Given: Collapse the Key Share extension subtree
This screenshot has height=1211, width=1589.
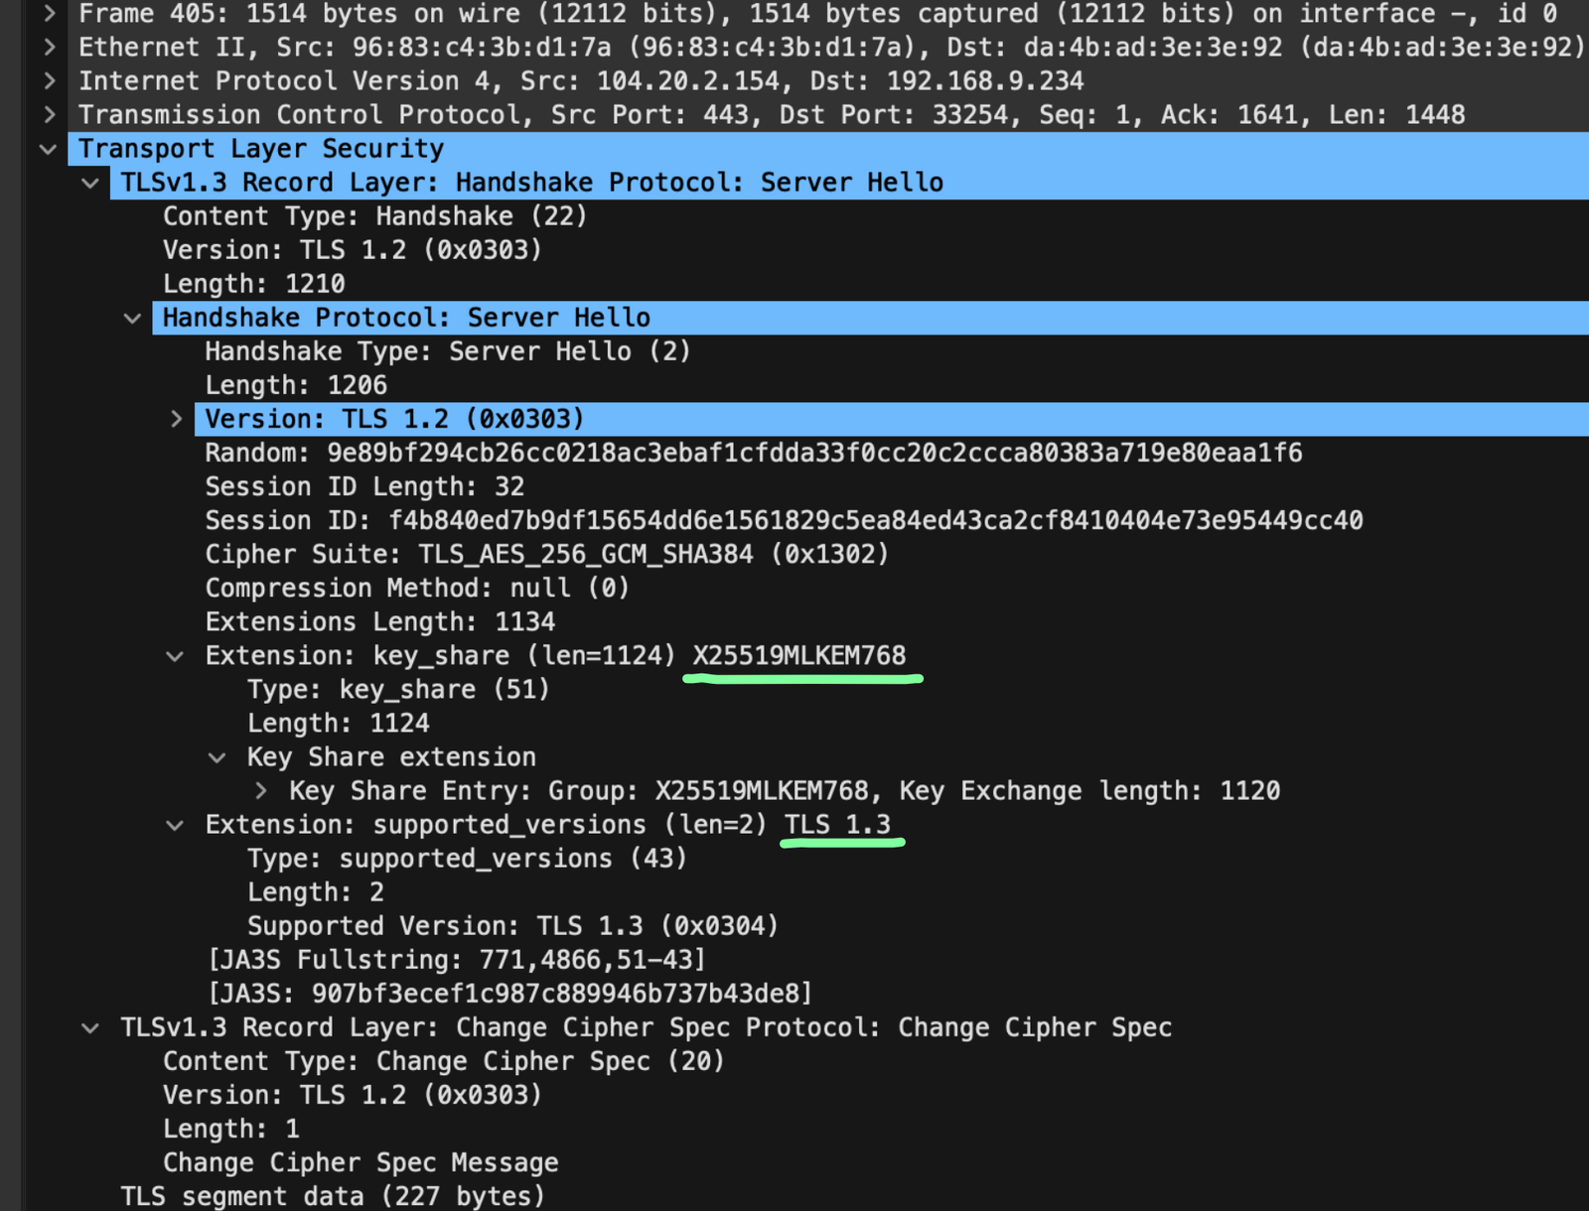Looking at the screenshot, I should (x=217, y=756).
